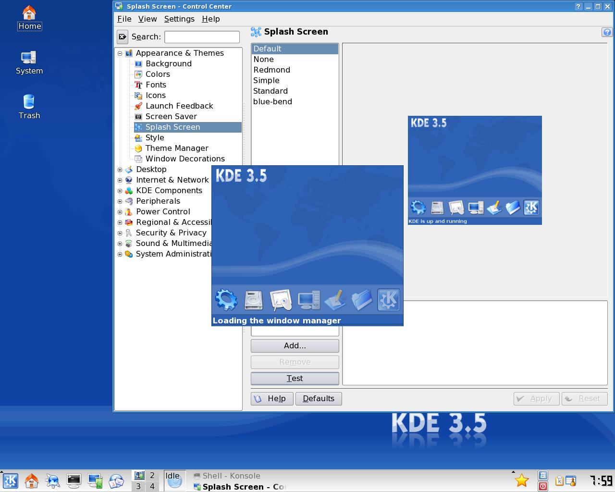Choose the blue-bend splash theme
Image resolution: width=615 pixels, height=492 pixels.
pyautogui.click(x=295, y=102)
